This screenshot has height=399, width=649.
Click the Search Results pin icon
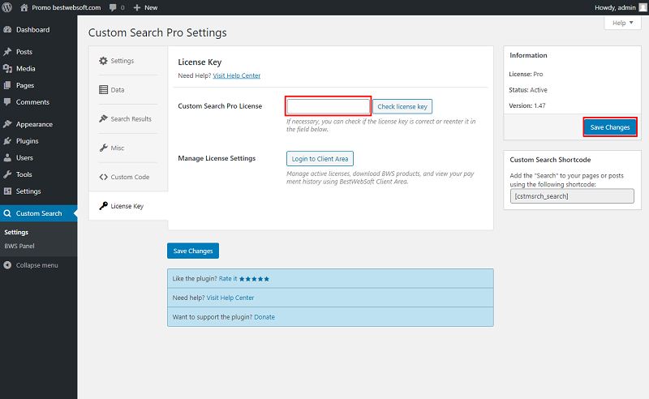point(103,118)
